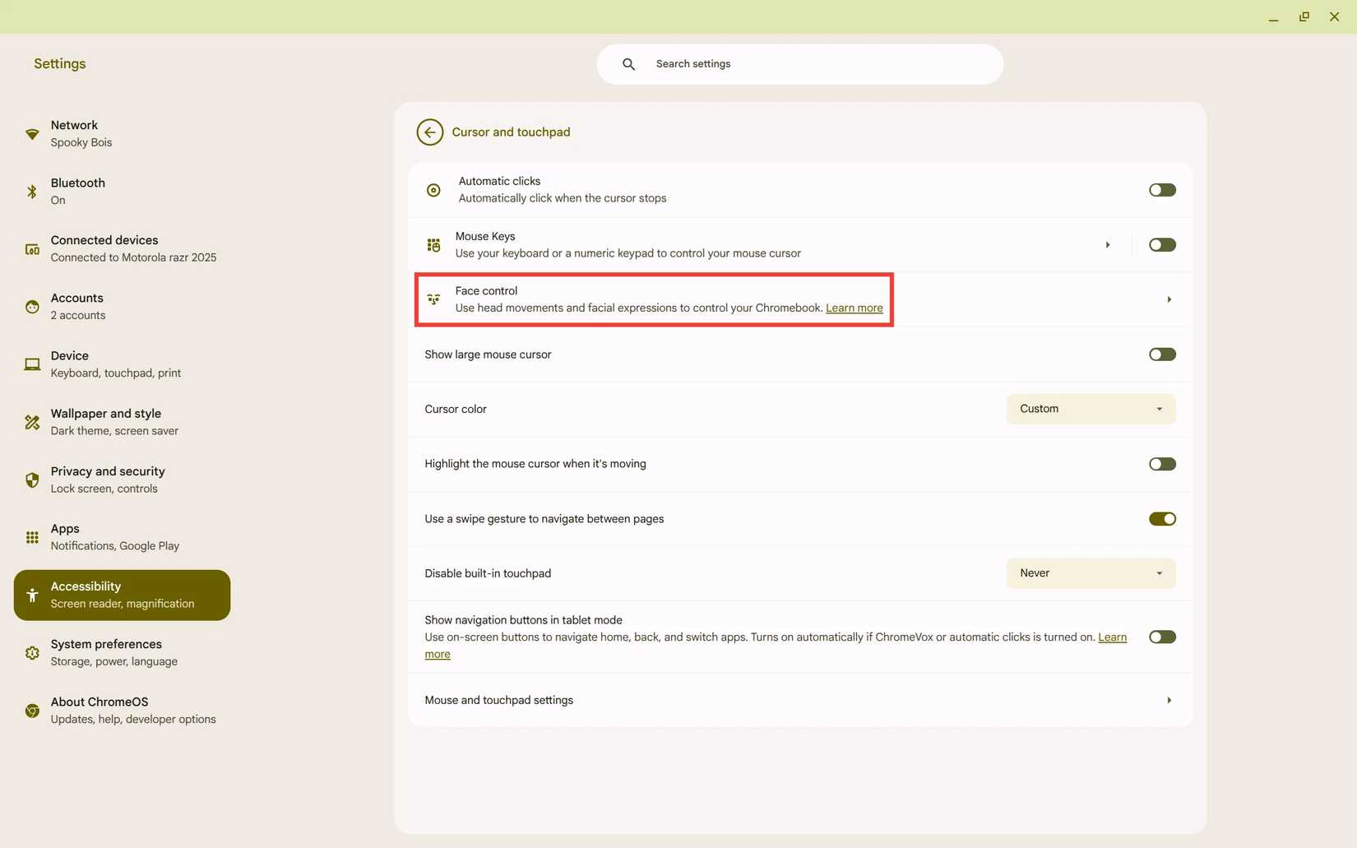This screenshot has width=1357, height=848.
Task: Click the back arrow to leave Cursor settings
Action: (x=428, y=132)
